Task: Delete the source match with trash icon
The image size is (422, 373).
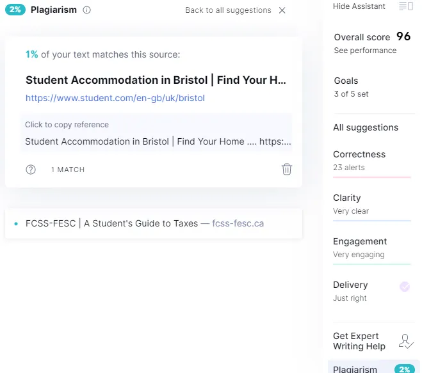Action: 287,170
